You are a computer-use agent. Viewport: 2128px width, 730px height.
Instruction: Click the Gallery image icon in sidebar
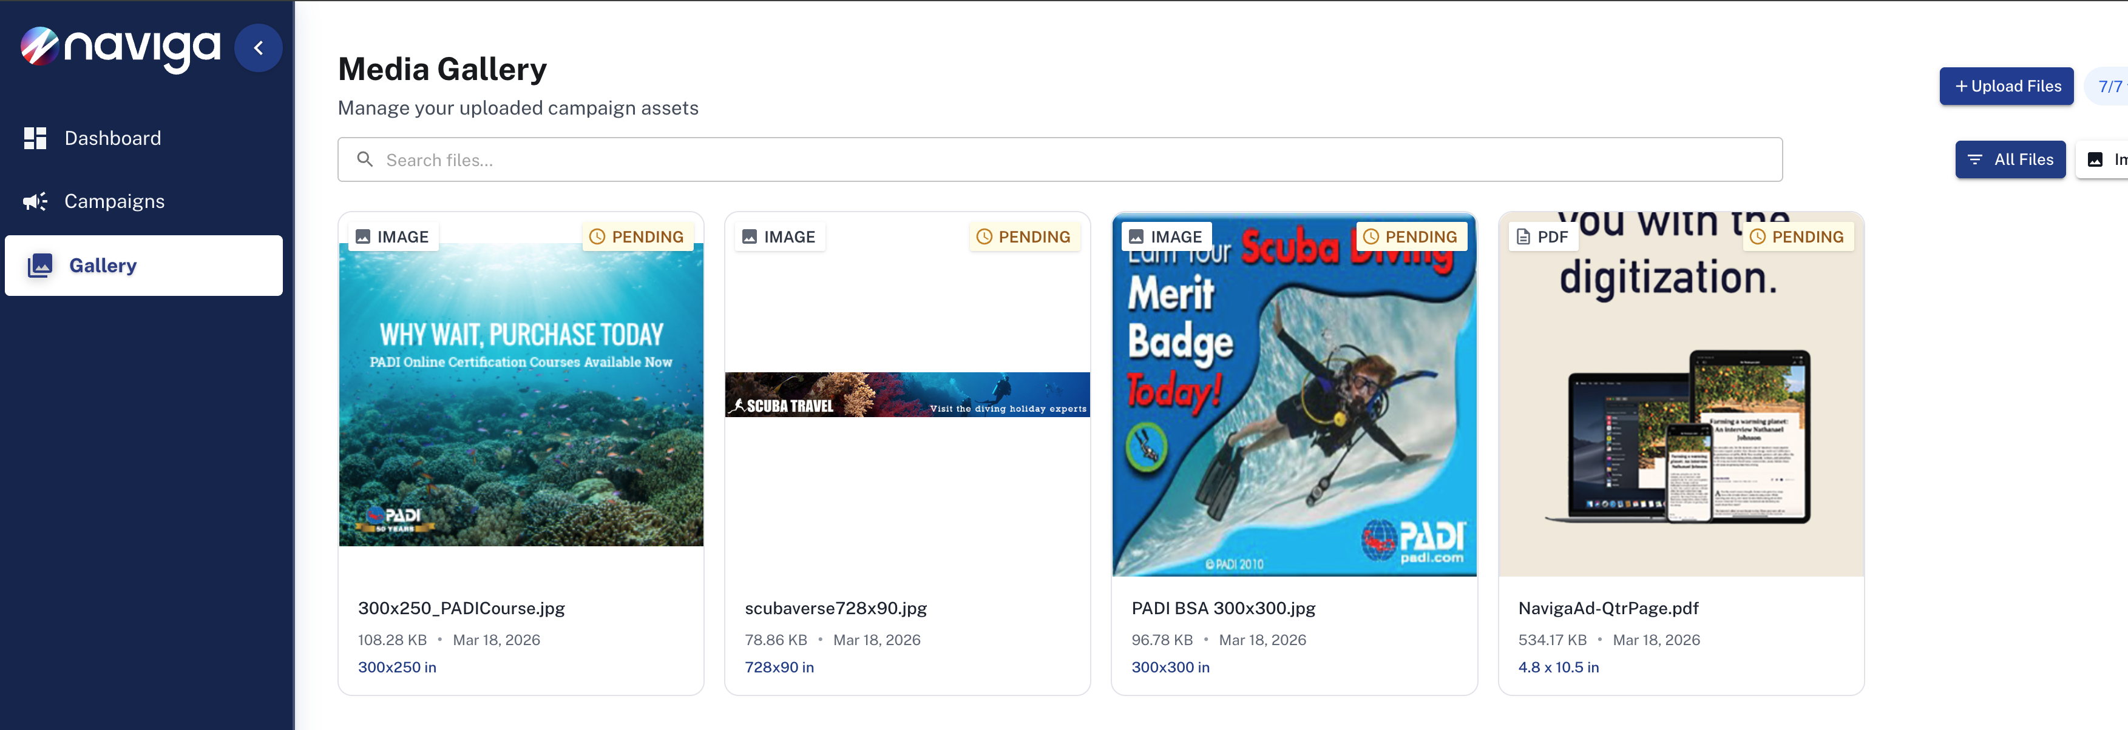[x=39, y=266]
